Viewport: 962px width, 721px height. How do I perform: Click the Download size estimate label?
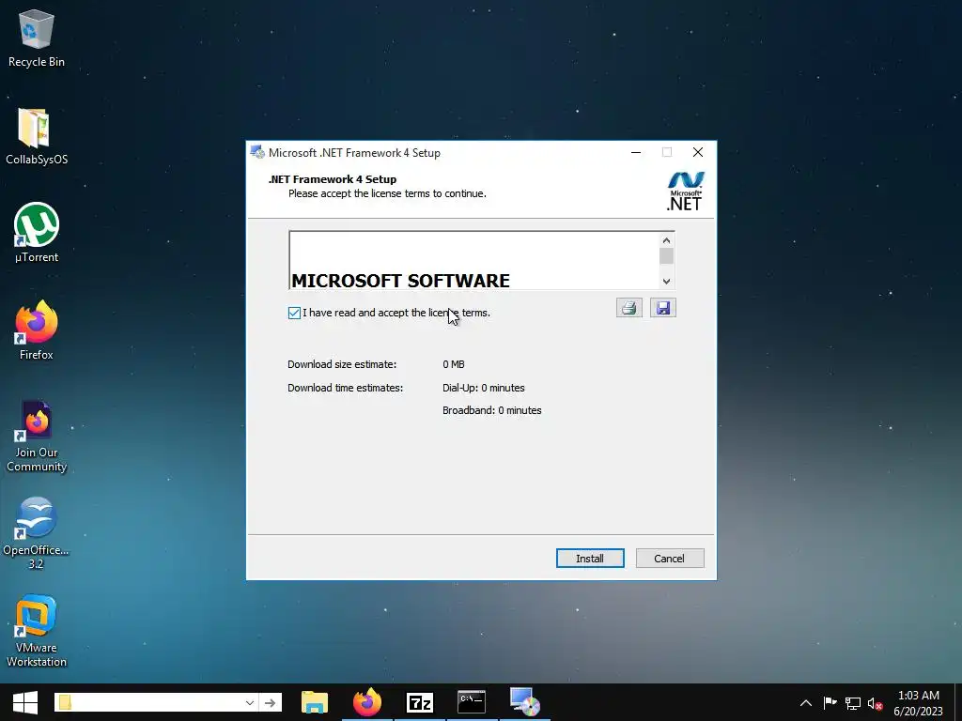pyautogui.click(x=342, y=364)
